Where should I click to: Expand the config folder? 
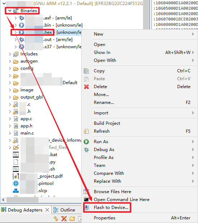[10, 69]
